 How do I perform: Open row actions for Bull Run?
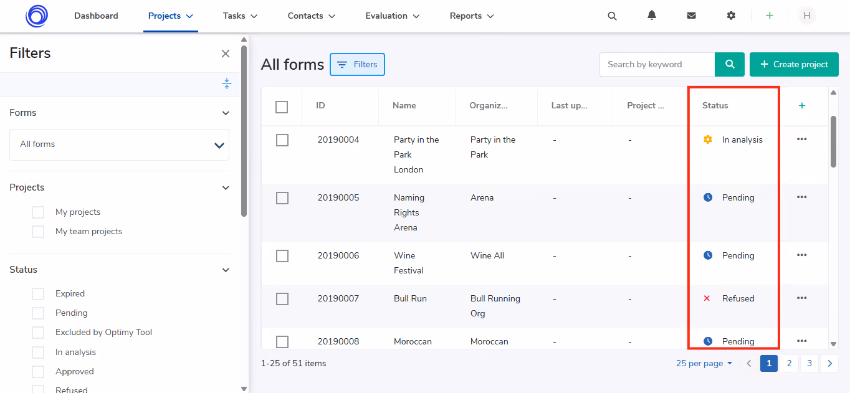(802, 298)
